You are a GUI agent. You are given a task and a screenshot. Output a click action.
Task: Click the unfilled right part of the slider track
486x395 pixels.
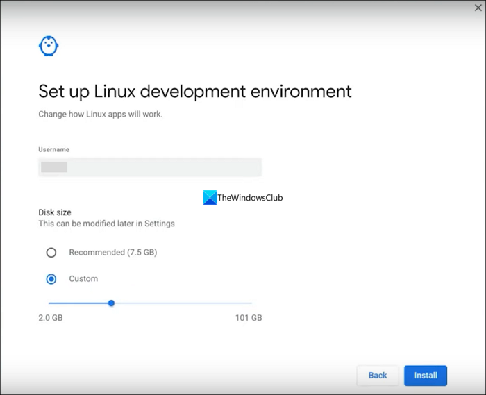pos(182,303)
